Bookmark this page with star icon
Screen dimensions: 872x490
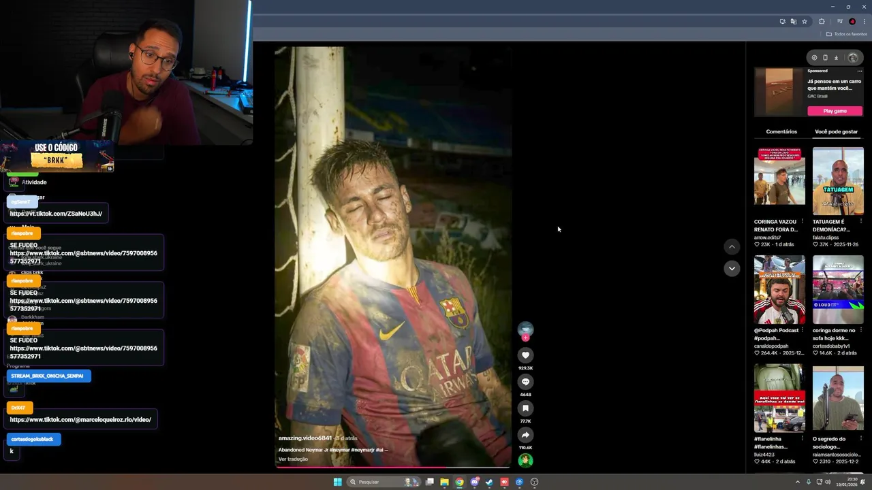click(x=805, y=22)
